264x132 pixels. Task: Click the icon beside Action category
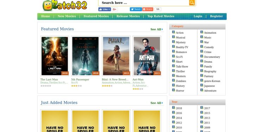[174, 32]
